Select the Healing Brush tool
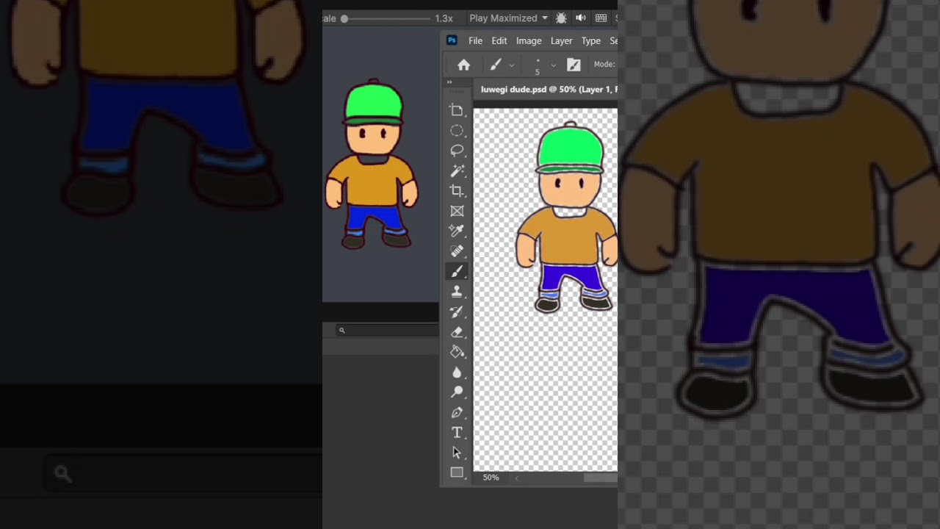Screen dimensions: 940x529 pos(457,251)
